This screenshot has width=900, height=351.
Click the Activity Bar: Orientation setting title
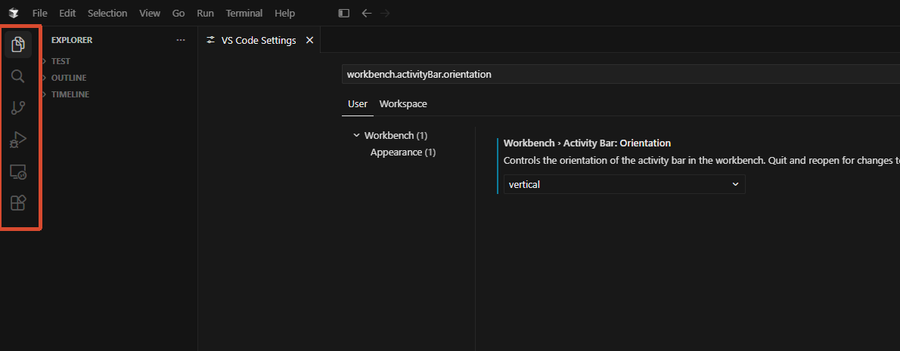click(x=587, y=143)
